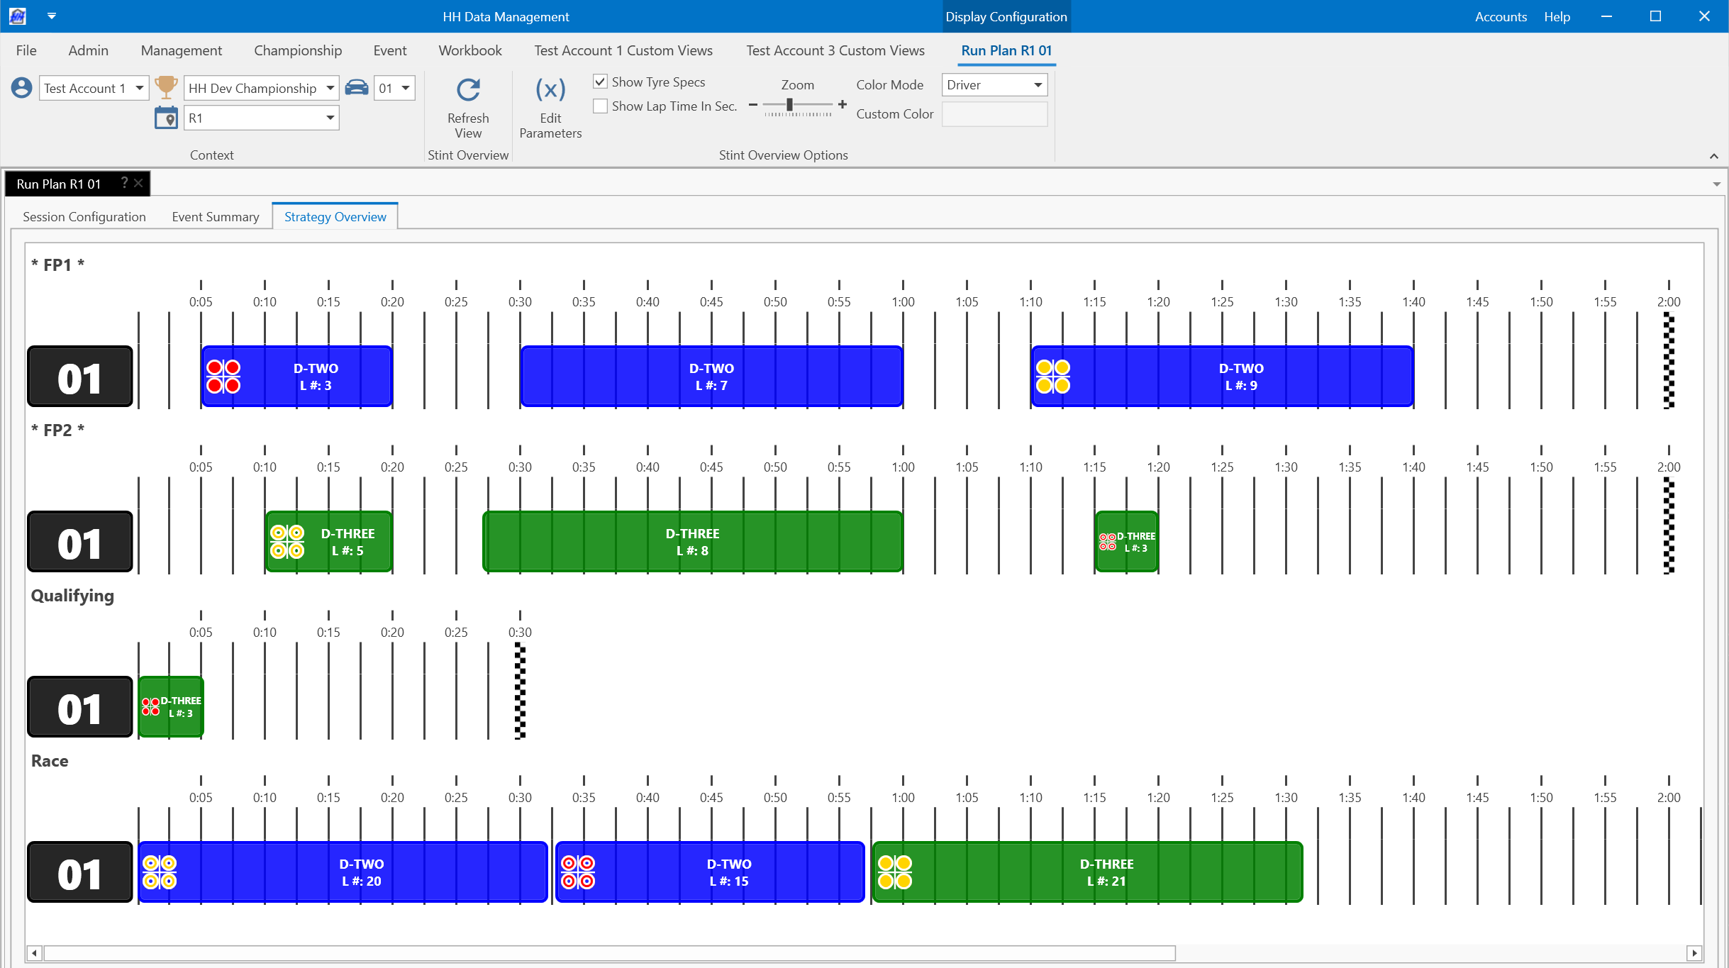Uncheck Show Tyre Specs checkbox
The width and height of the screenshot is (1729, 968).
point(601,82)
